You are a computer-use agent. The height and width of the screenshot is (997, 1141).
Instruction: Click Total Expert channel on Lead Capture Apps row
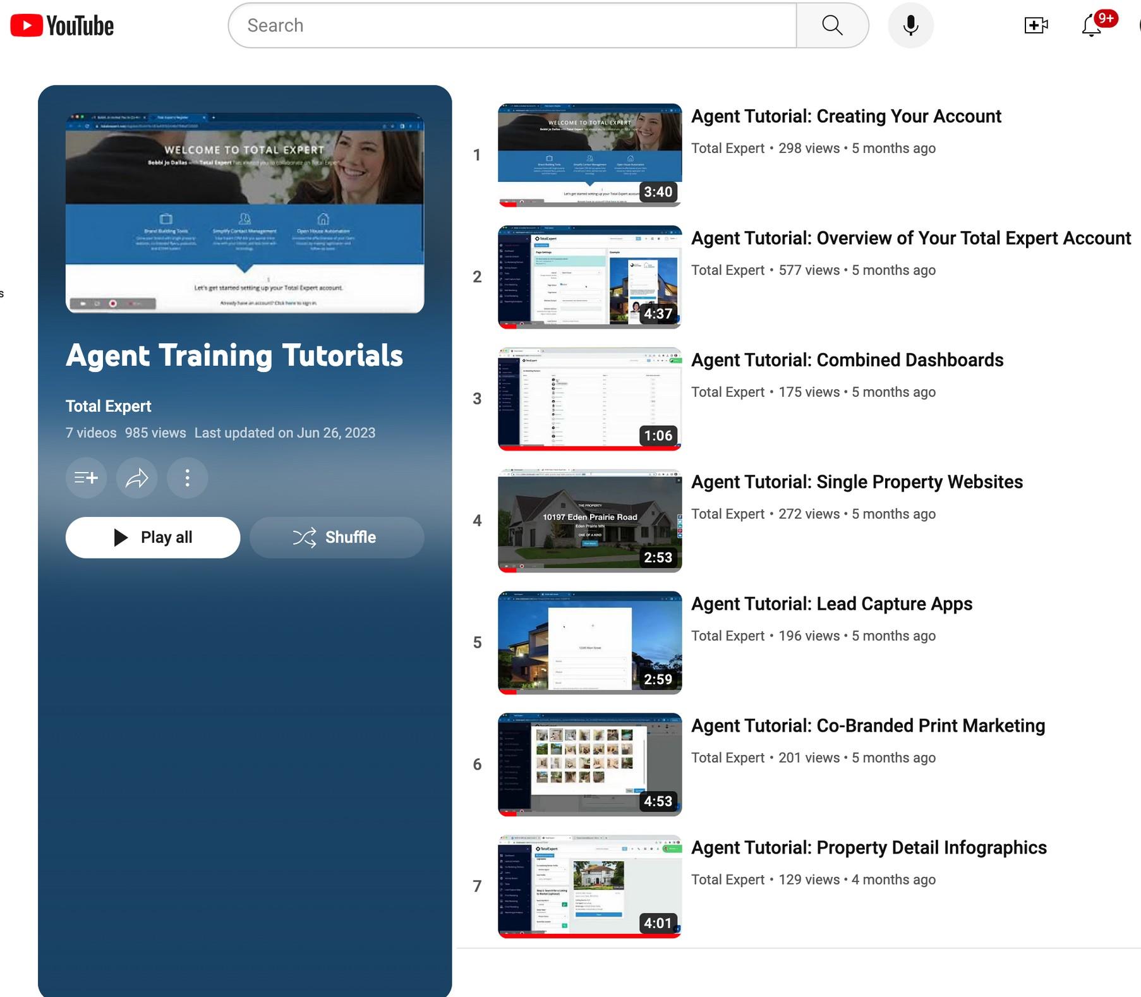tap(728, 636)
